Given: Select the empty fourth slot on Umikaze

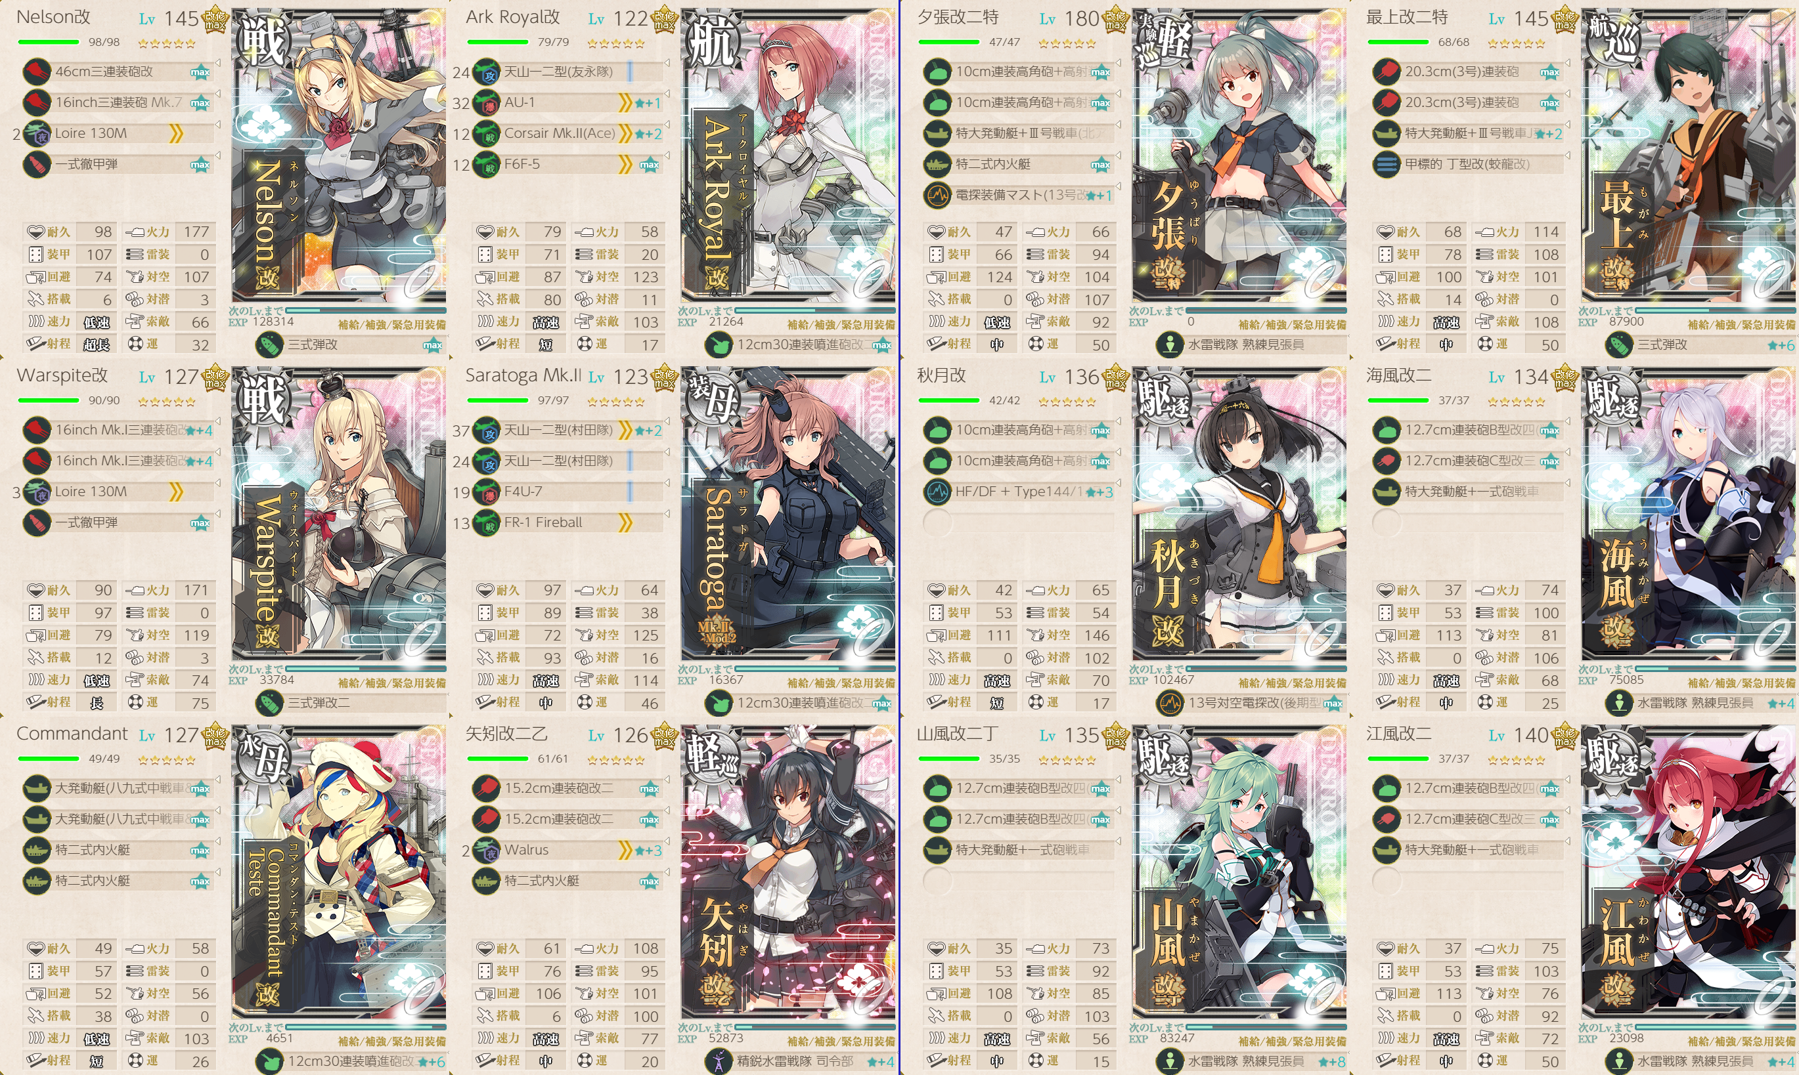Looking at the screenshot, I should pyautogui.click(x=1386, y=522).
